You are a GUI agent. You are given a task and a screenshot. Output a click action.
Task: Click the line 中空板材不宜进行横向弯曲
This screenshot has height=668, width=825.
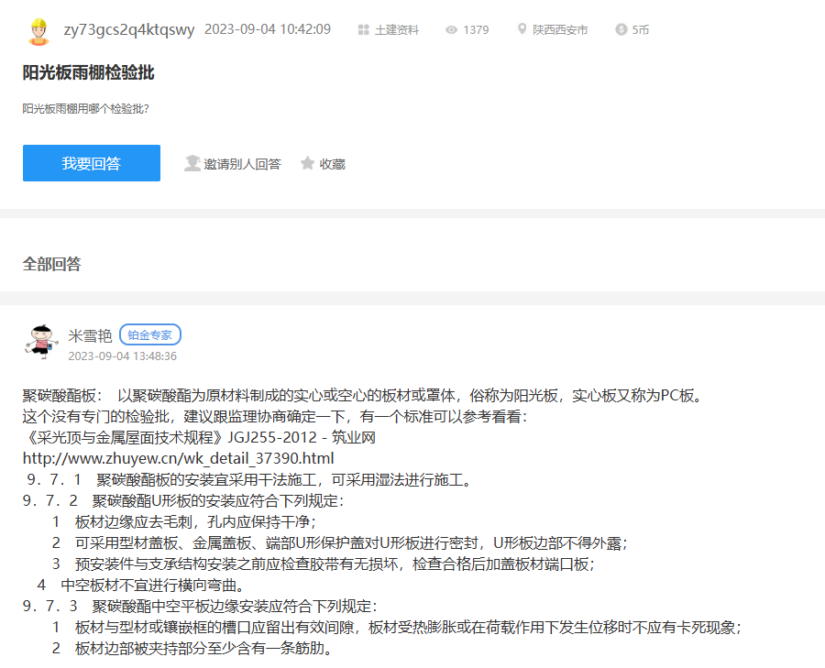click(x=141, y=585)
